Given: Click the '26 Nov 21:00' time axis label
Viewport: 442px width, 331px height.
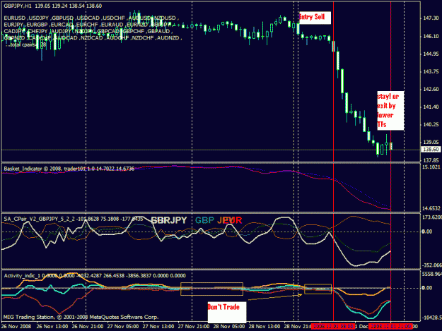Looking at the screenshot, I should (x=88, y=327).
